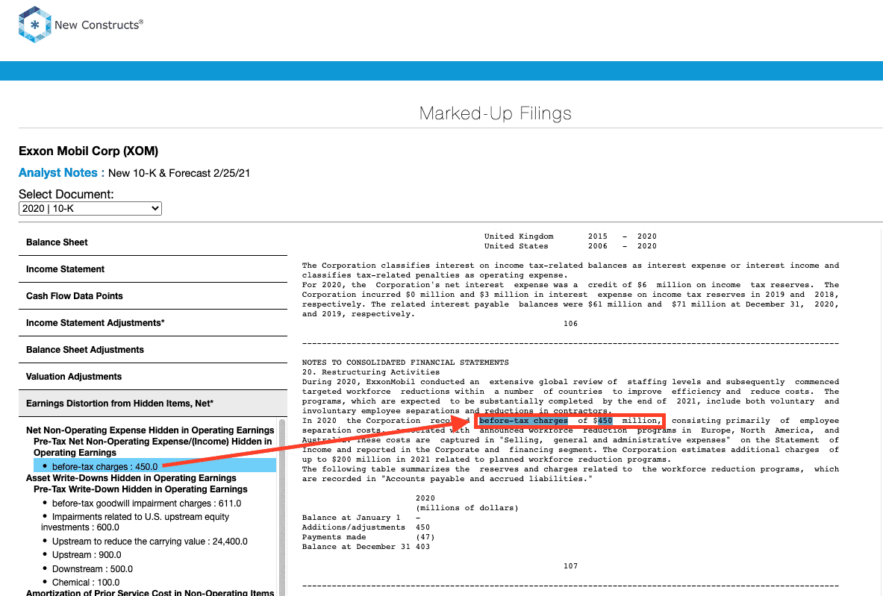Select Upstream : 900.0 item
883x596 pixels.
(x=87, y=555)
